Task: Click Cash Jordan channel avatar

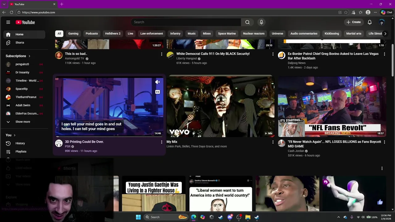Action: click(281, 143)
